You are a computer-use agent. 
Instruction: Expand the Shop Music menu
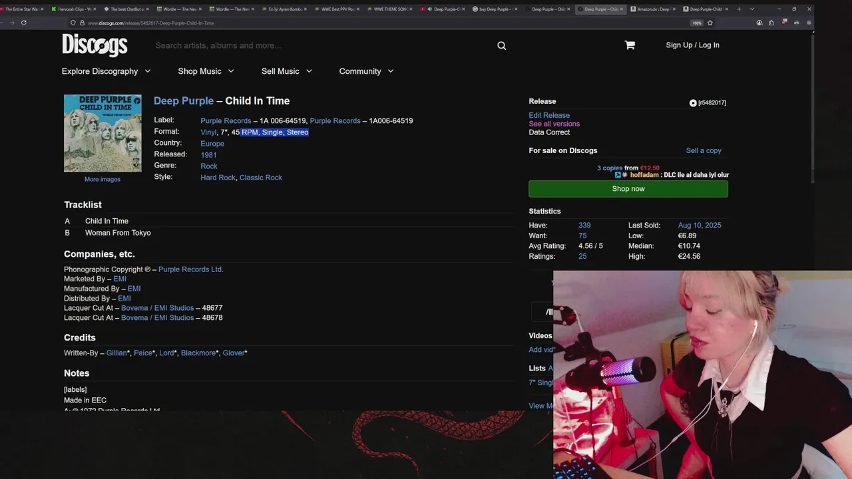click(x=206, y=71)
